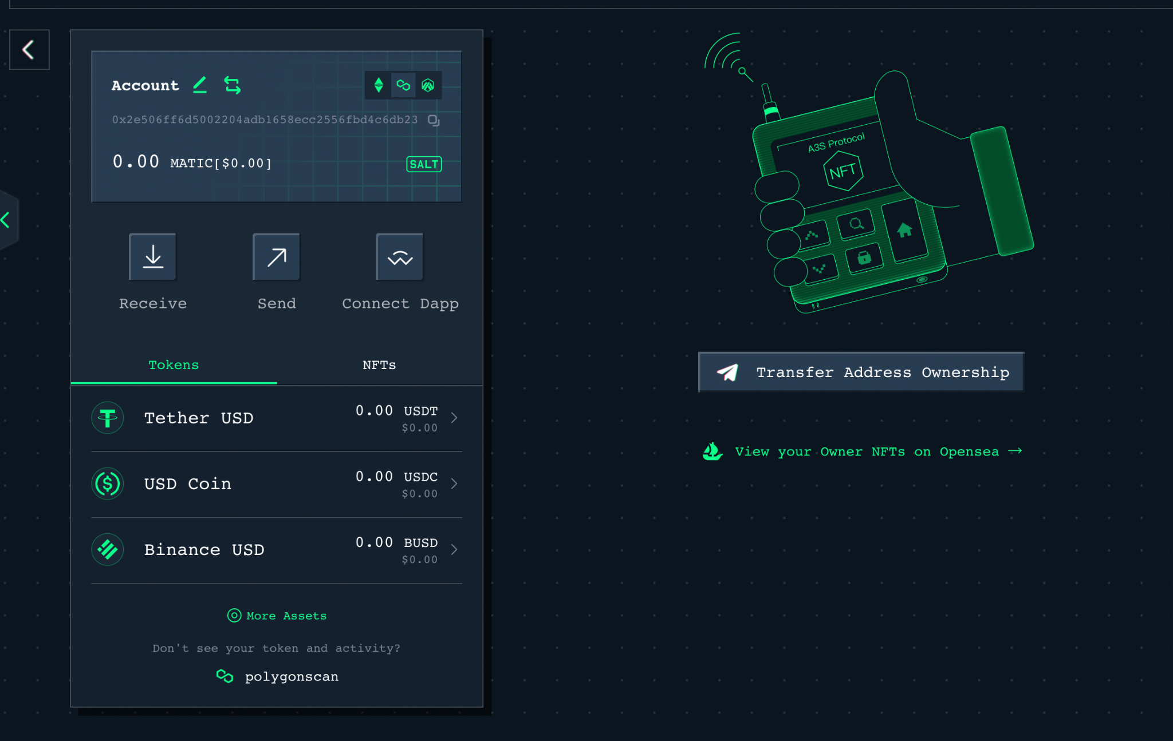The height and width of the screenshot is (741, 1173).
Task: Click the Receive download icon
Action: [x=153, y=257]
